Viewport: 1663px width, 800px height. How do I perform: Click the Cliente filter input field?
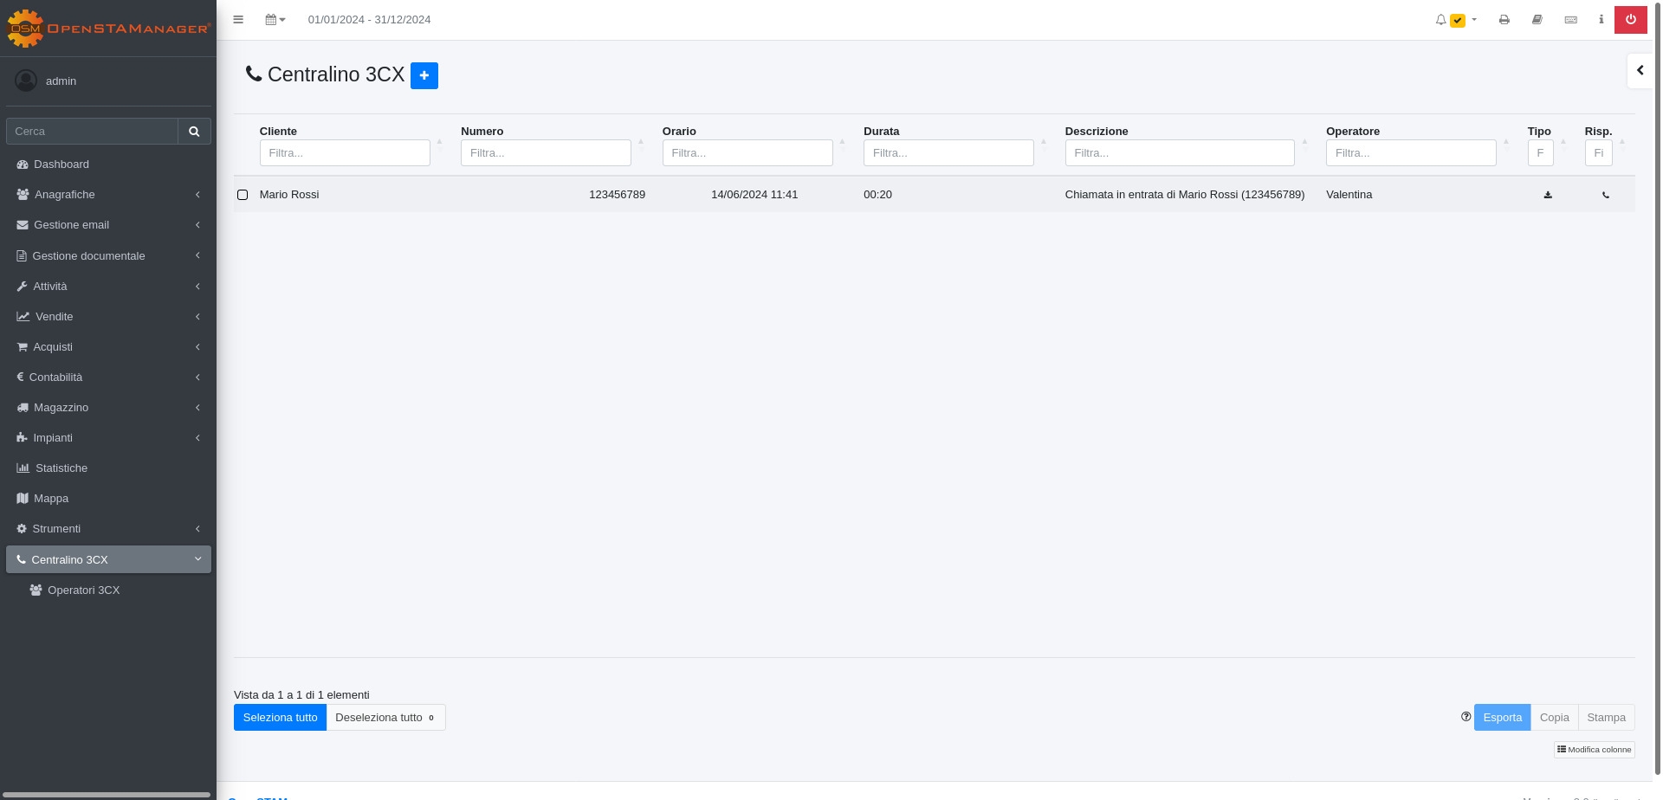(344, 153)
